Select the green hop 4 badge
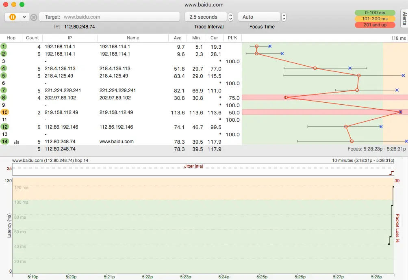 pyautogui.click(x=4, y=68)
